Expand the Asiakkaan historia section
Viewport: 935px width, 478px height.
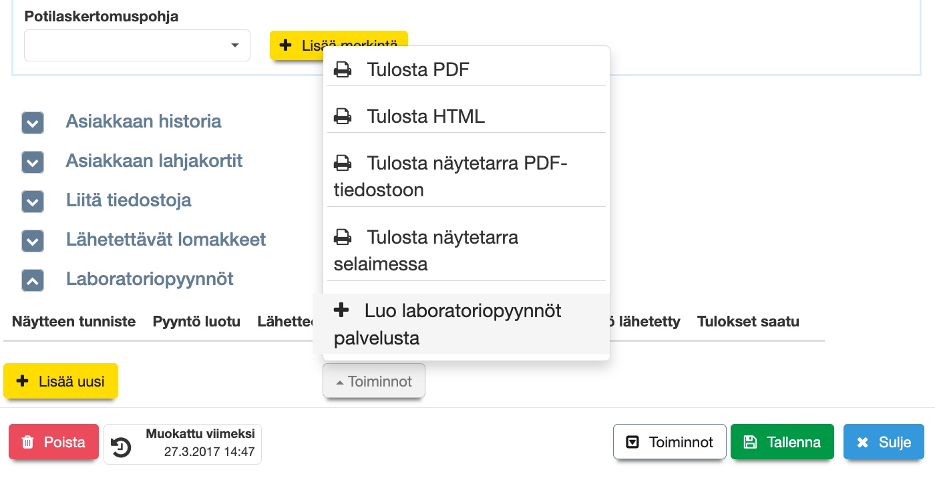(33, 122)
